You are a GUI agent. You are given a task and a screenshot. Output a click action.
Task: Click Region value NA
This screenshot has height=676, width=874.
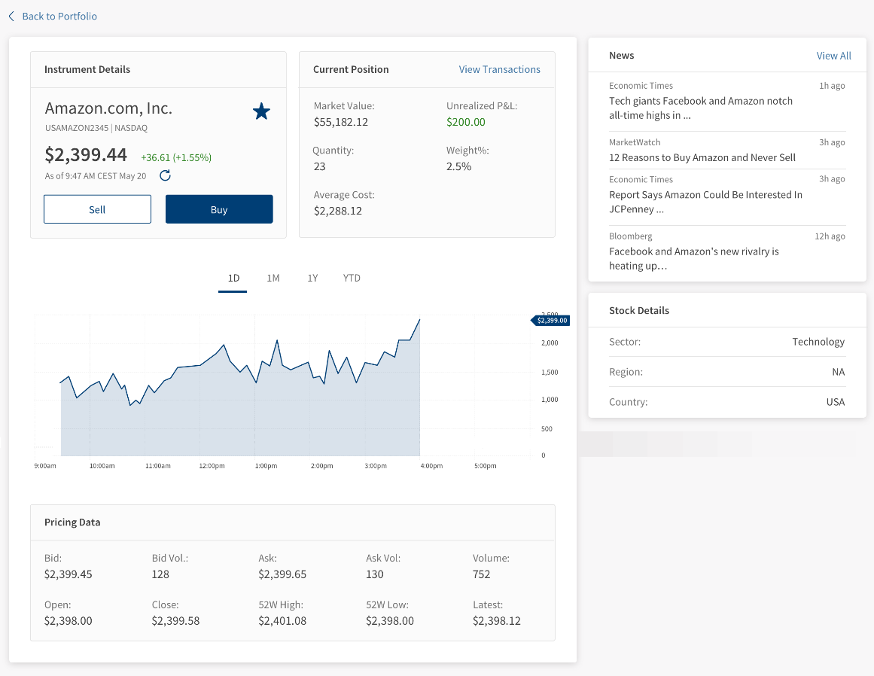(839, 372)
